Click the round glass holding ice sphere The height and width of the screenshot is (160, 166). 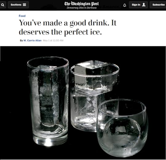point(122,128)
